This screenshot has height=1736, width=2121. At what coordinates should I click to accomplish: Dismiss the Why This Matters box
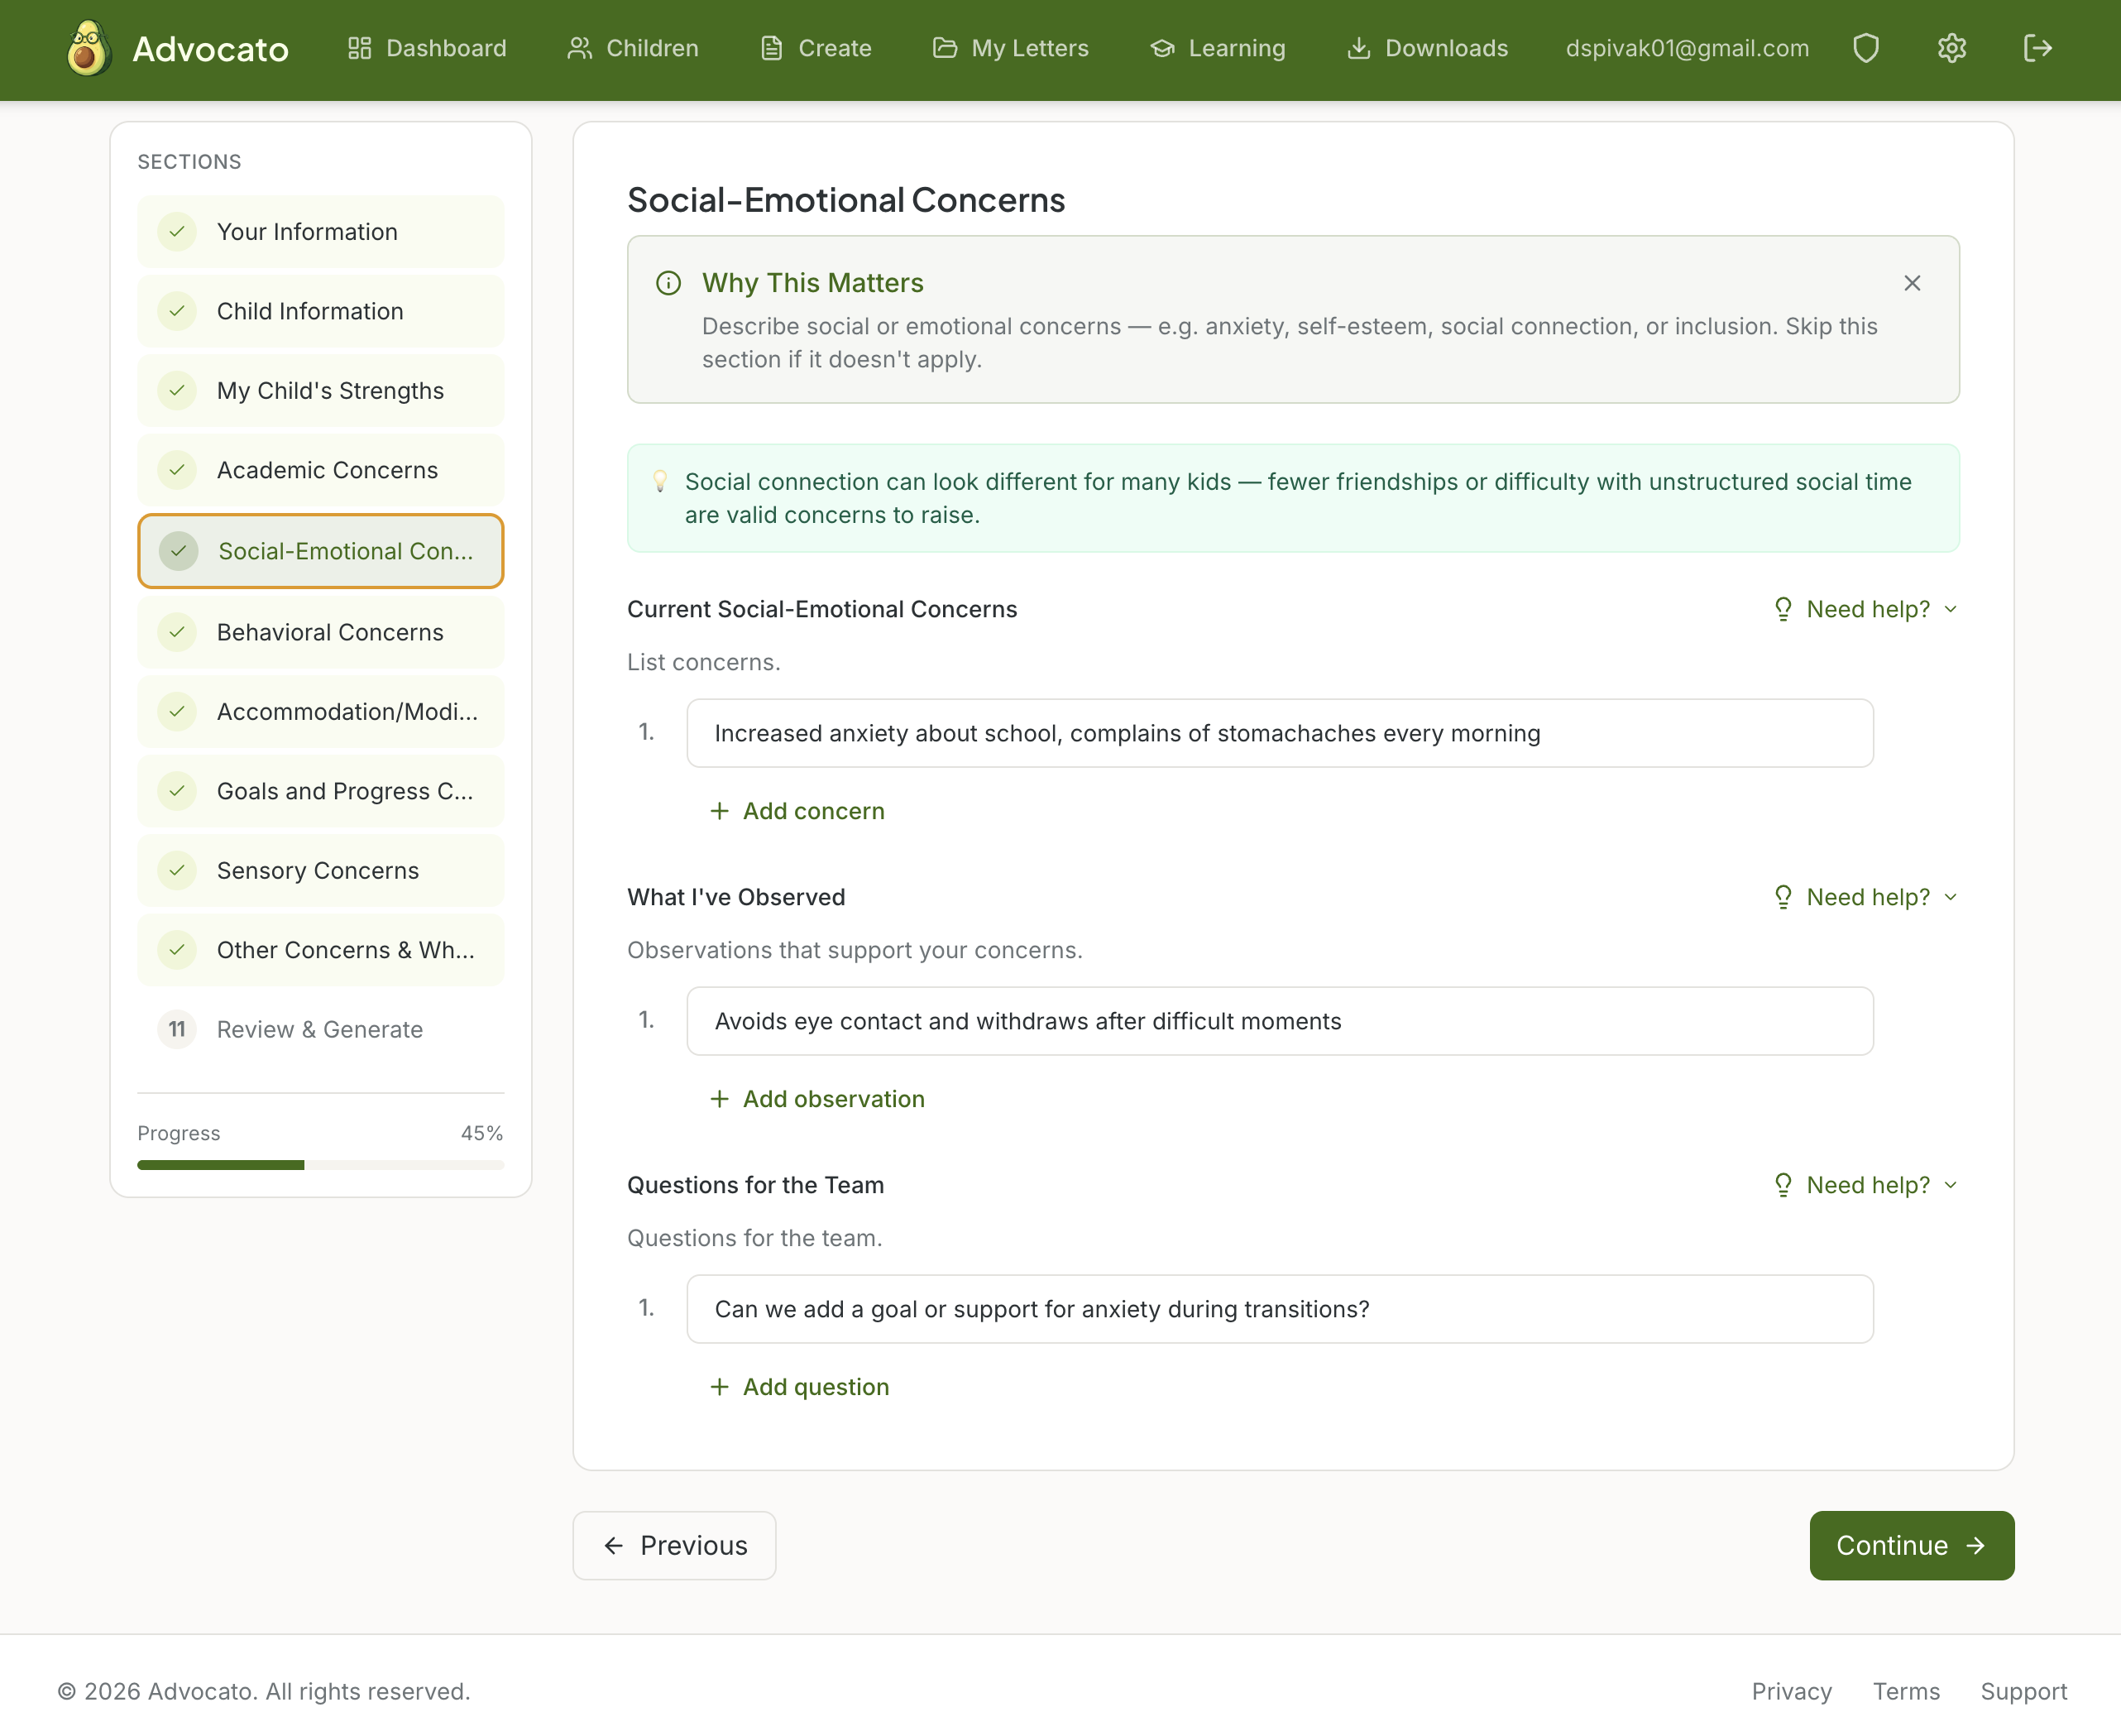1911,283
